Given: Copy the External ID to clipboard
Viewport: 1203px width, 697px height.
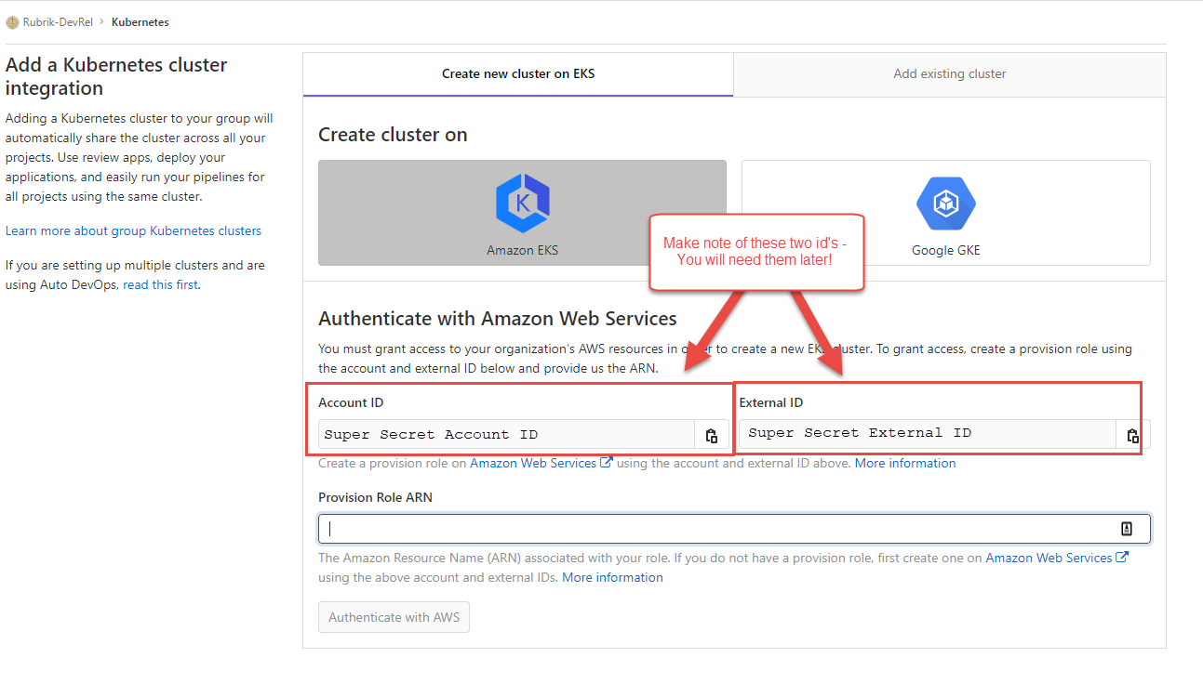Looking at the screenshot, I should (x=1132, y=435).
